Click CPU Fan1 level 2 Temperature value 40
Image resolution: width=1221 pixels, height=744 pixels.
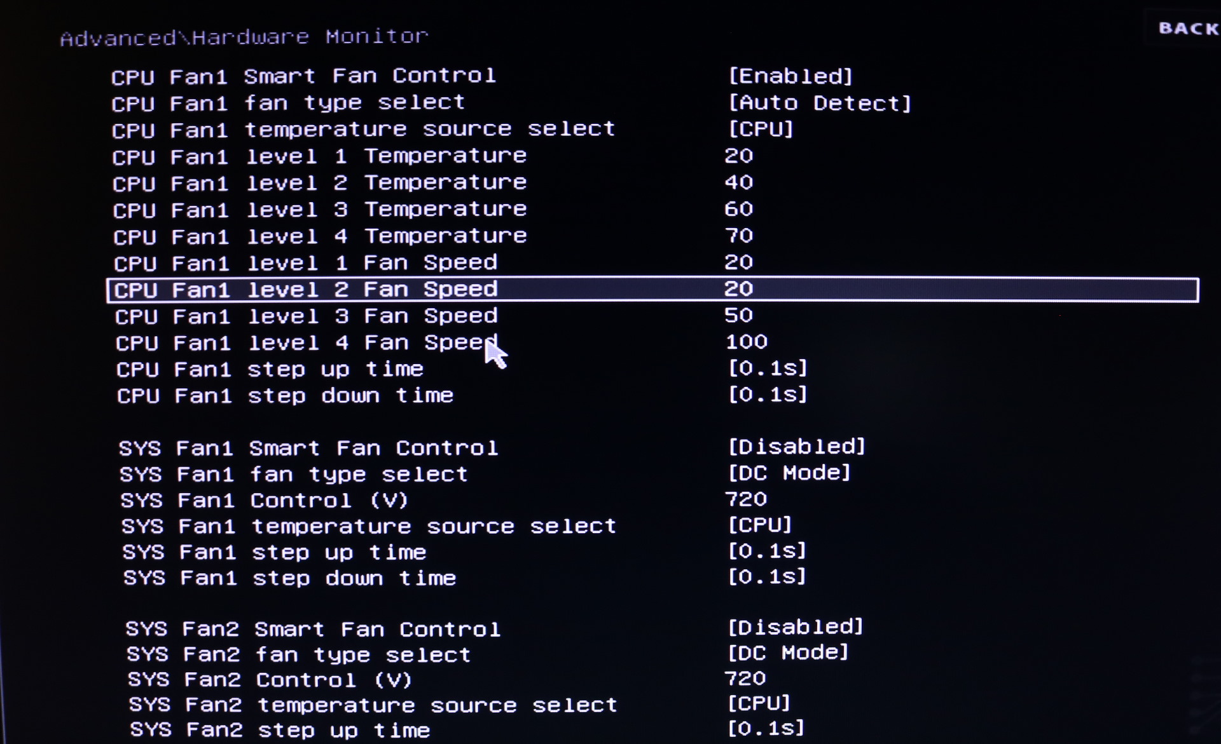tap(739, 183)
